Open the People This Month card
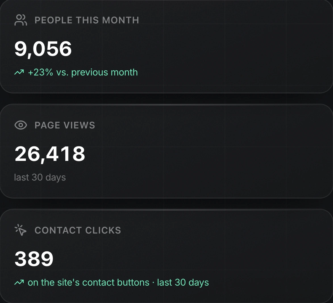Screen dimensions: 333x303 pyautogui.click(x=166, y=46)
